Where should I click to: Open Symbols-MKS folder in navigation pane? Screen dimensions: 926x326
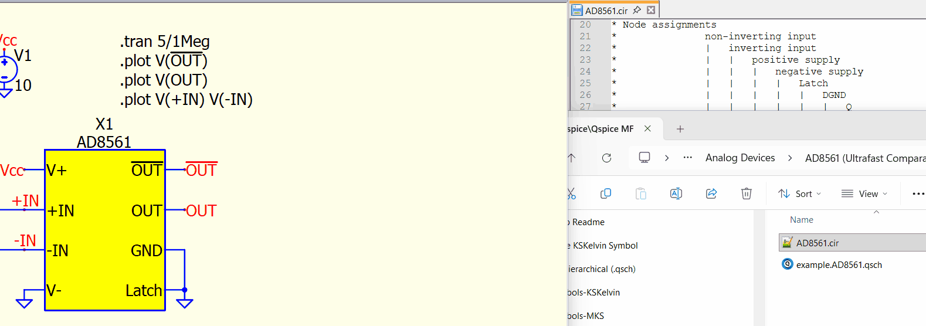586,316
